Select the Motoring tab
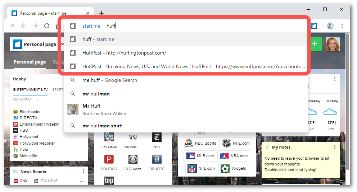357x192 pixels. click(22, 99)
